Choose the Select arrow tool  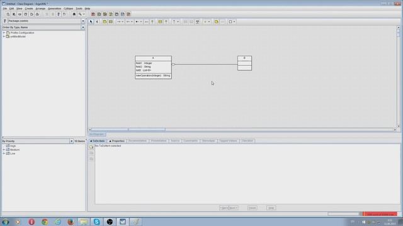point(91,22)
